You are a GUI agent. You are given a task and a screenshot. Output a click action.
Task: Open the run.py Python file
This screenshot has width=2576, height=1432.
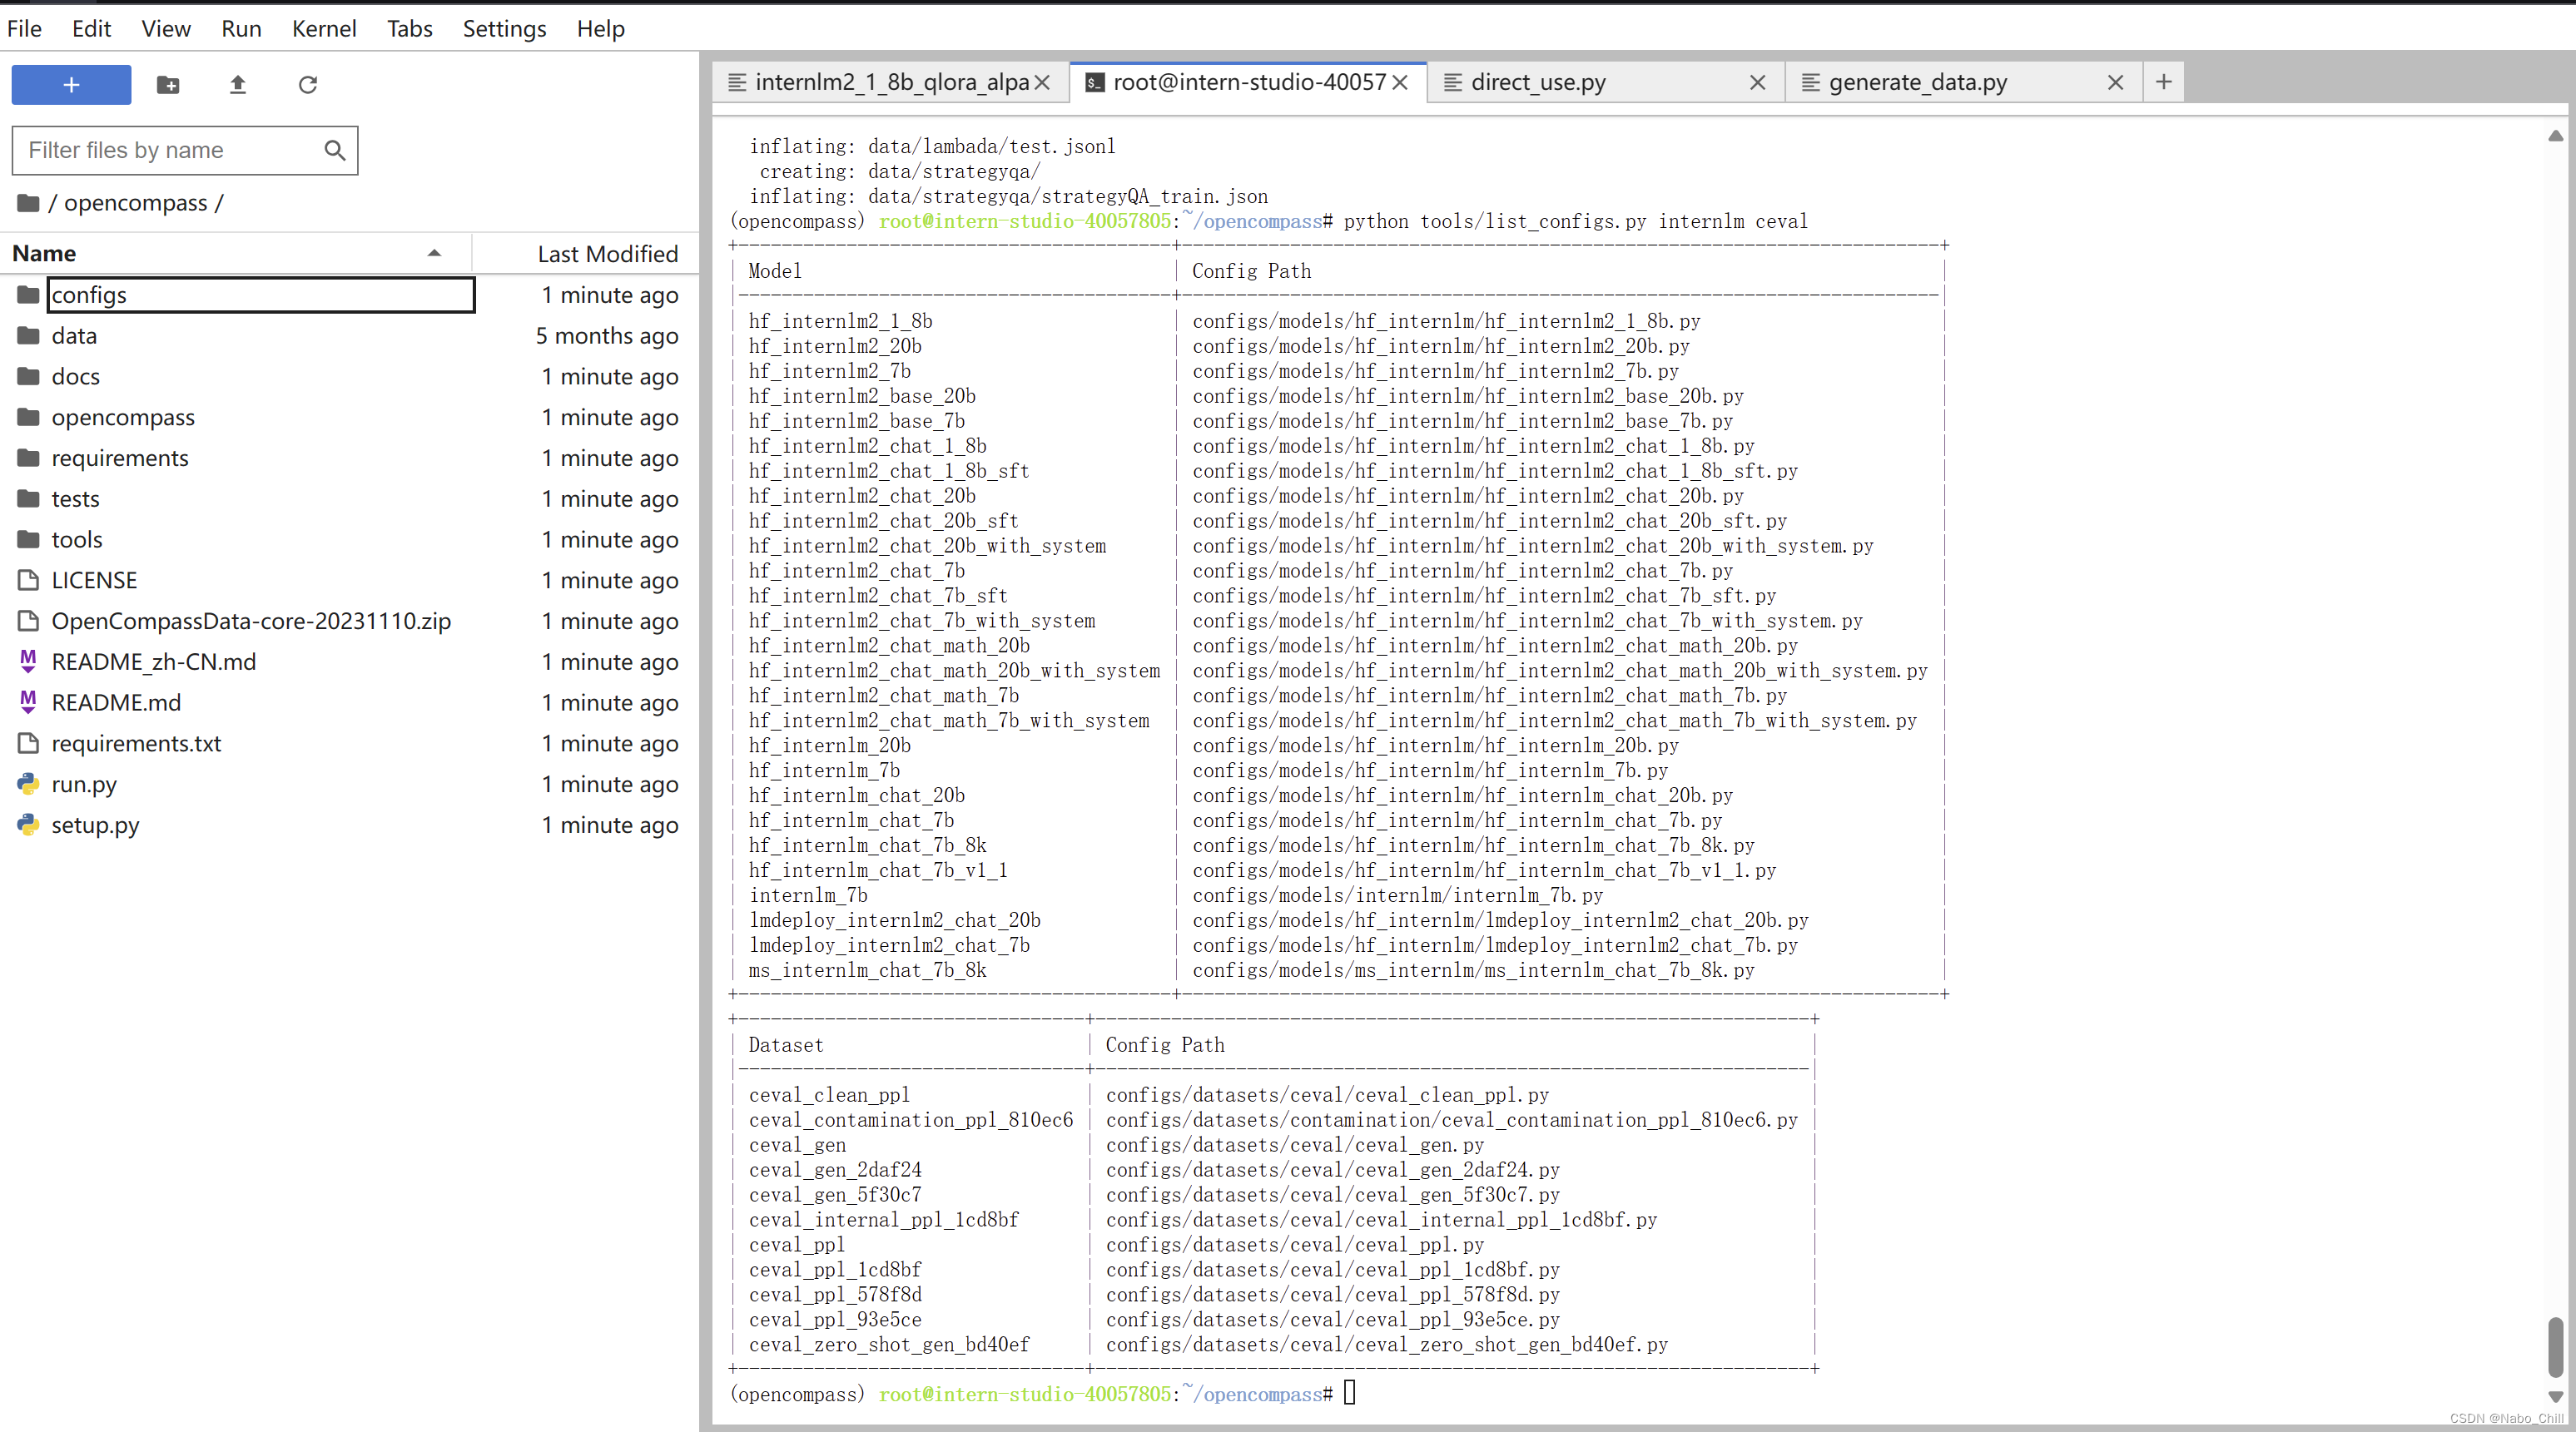tap(84, 784)
